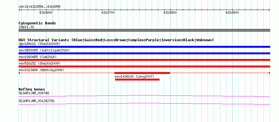Select the red nsv516152 loss bar
This screenshot has width=279, height=122.
[144, 66]
